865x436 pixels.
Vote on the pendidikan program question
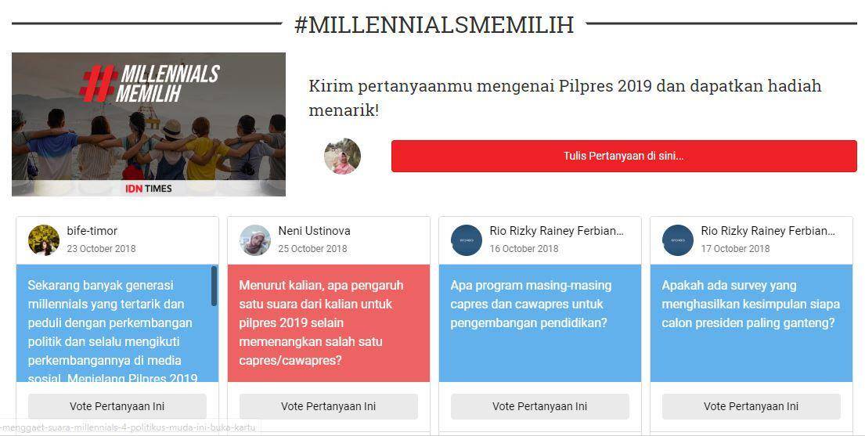coord(539,406)
